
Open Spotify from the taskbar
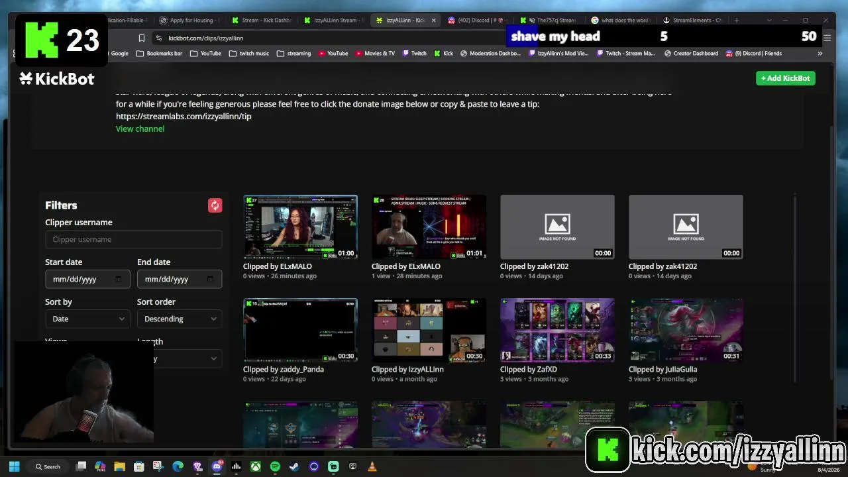(x=275, y=466)
